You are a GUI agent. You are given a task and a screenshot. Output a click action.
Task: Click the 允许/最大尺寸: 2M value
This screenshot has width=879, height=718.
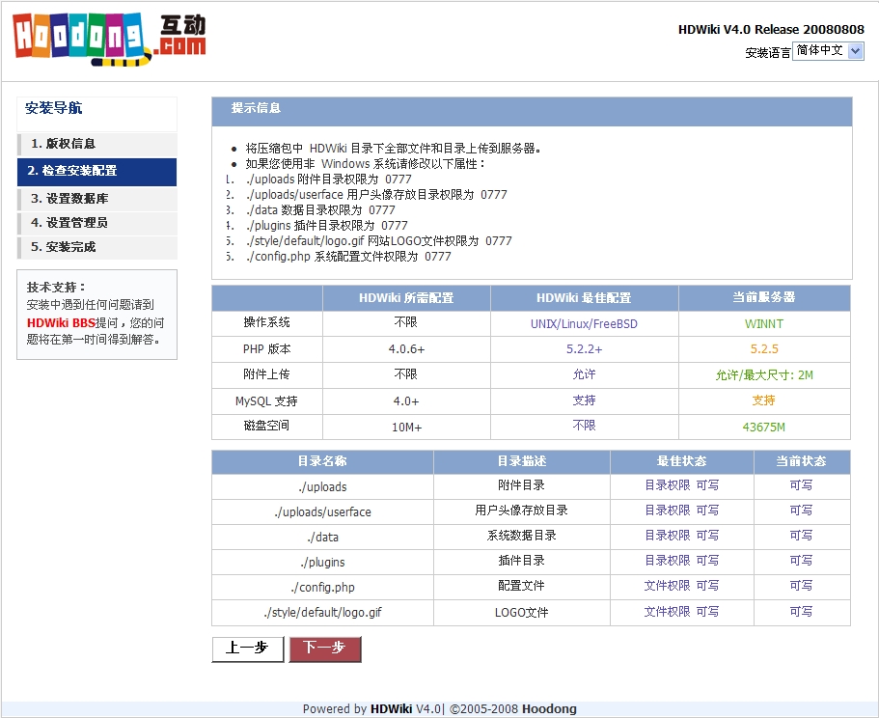pyautogui.click(x=764, y=375)
